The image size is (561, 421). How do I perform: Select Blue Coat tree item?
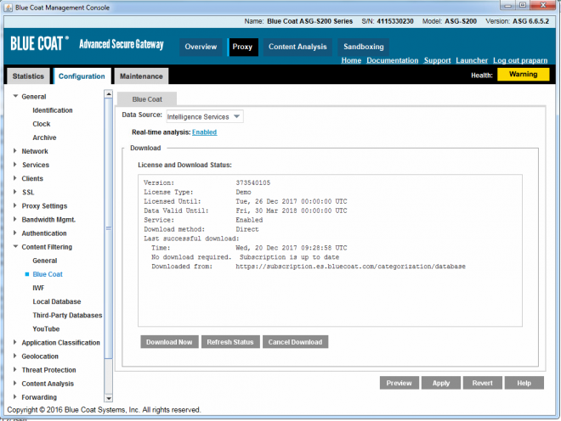[48, 274]
